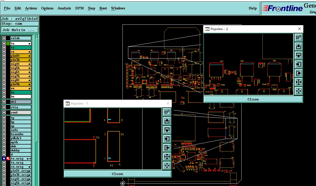
Task: Pan down in Popview 1
Action: 167,130
